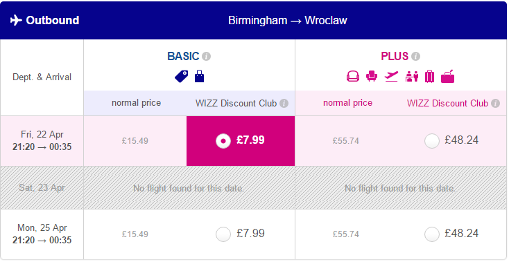The image size is (509, 262).
Task: Click the PLUS fare heading
Action: (x=395, y=56)
